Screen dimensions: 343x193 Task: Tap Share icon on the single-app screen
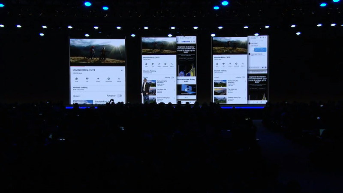coord(98,79)
